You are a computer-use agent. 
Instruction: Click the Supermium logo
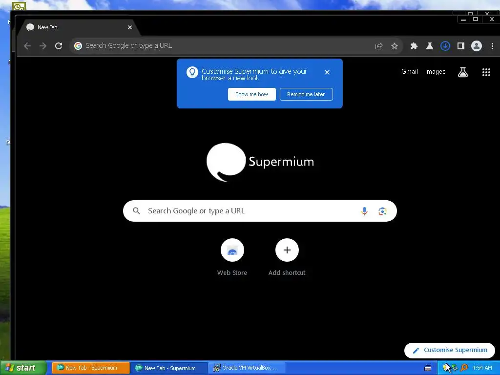pos(260,162)
